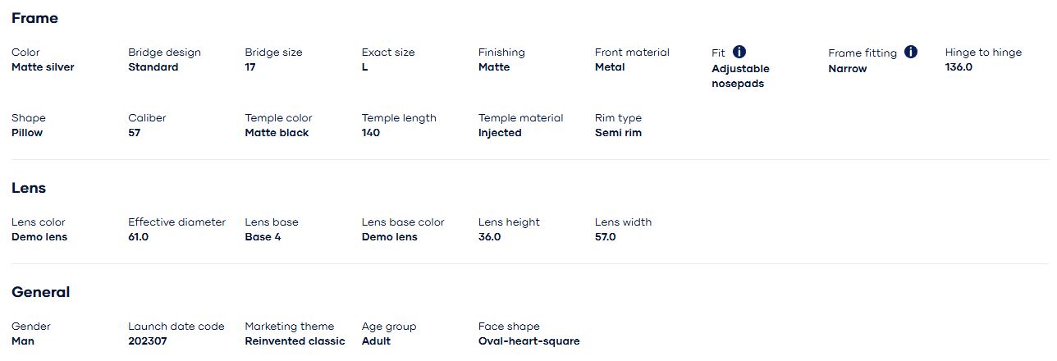Select the Launch date code 202307
Image resolution: width=1057 pixels, height=361 pixels.
click(148, 341)
